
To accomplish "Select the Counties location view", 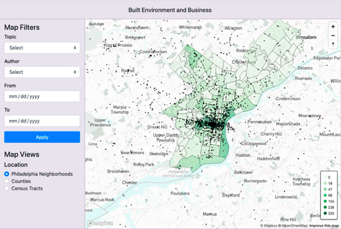I will (x=7, y=181).
